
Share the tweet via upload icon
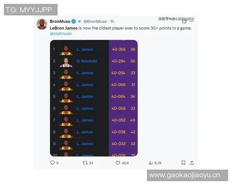click(192, 163)
